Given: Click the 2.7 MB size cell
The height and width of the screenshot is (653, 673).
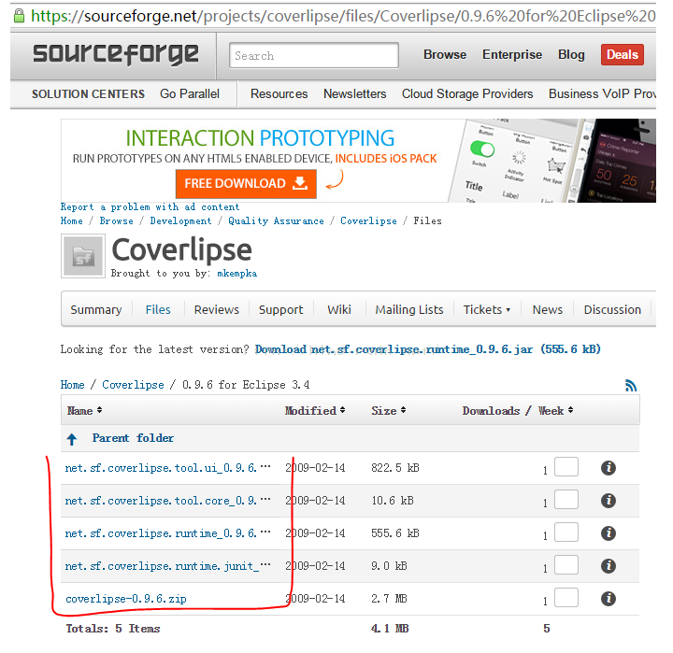Looking at the screenshot, I should [389, 599].
